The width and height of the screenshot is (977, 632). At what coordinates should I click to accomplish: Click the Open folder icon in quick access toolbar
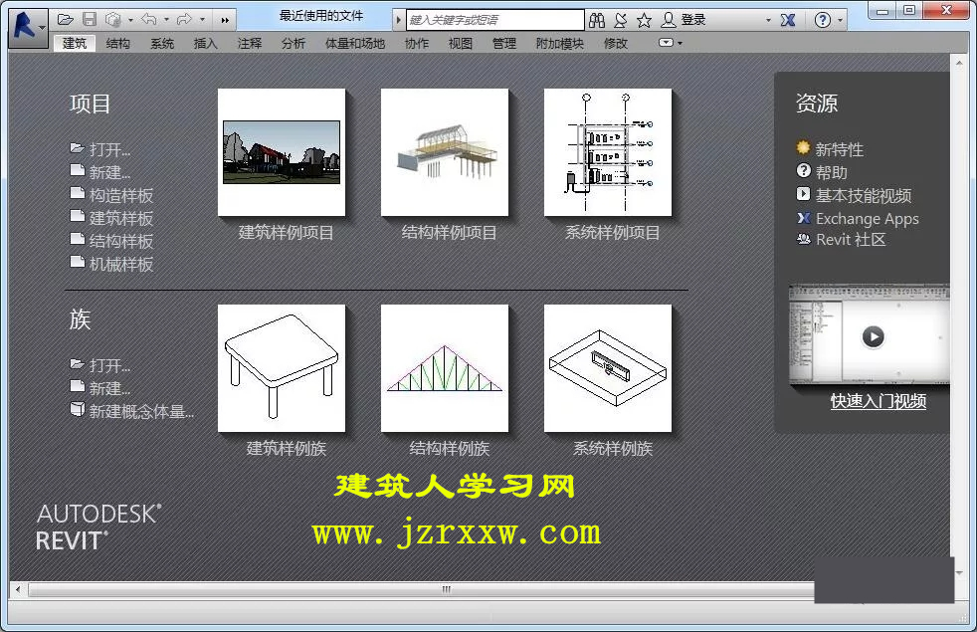pyautogui.click(x=66, y=20)
